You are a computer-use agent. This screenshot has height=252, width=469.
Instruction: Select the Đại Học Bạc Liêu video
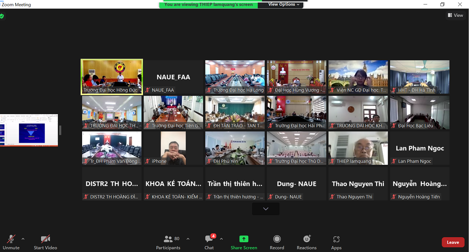click(x=420, y=113)
